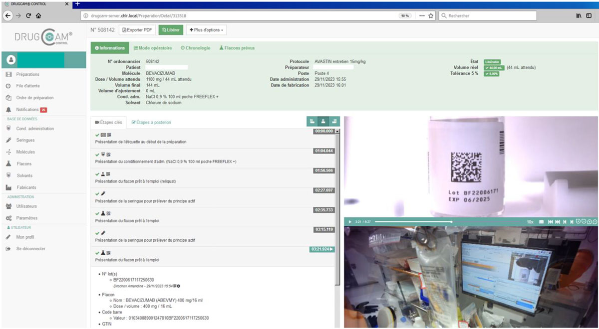Step to previous frame in video
This screenshot has width=599, height=329.
click(x=565, y=222)
